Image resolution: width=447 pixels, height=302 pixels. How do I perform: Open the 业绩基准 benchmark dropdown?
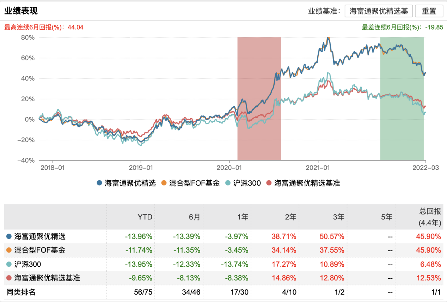[x=378, y=11]
